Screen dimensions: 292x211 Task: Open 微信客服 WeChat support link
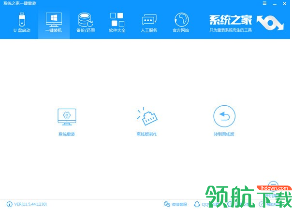(175, 204)
